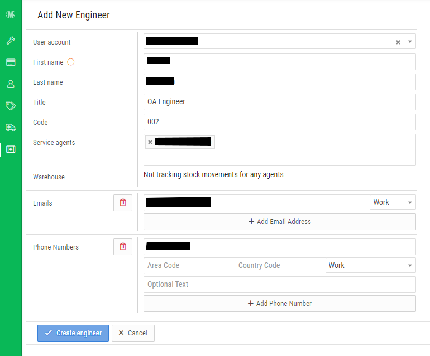
Task: Open the person/users sidebar icon
Action: (x=11, y=84)
